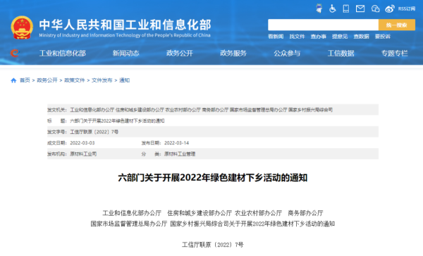Open the mobile phone version icon
This screenshot has height=256, width=423.
(x=346, y=8)
